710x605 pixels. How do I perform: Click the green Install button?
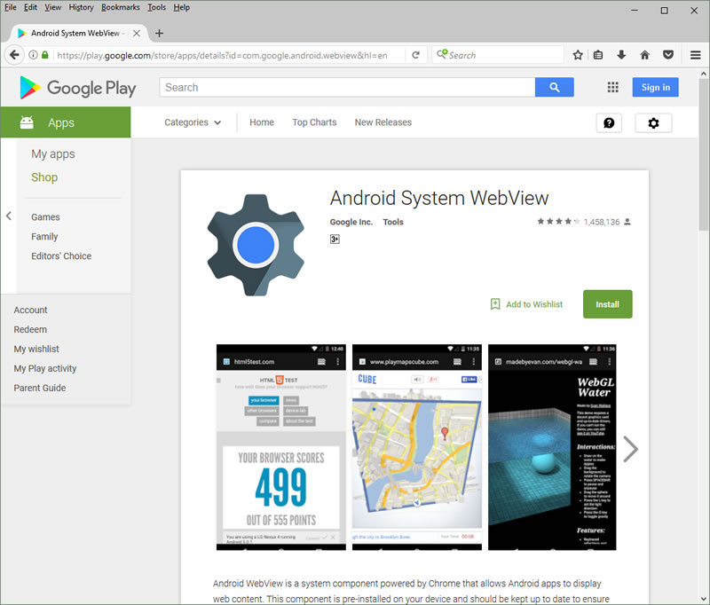(x=607, y=304)
